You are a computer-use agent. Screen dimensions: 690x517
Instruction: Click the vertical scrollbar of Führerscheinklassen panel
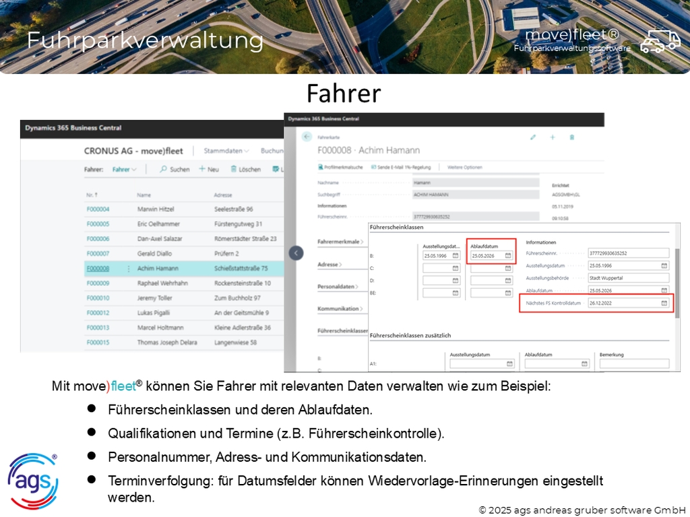(x=677, y=283)
